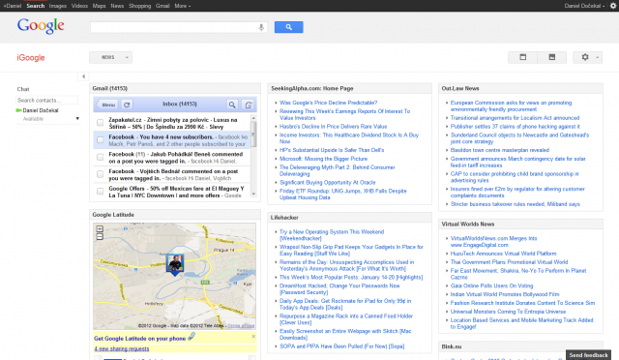The image size is (619, 360).
Task: Click the Out-Law News gadget title
Action: (460, 88)
